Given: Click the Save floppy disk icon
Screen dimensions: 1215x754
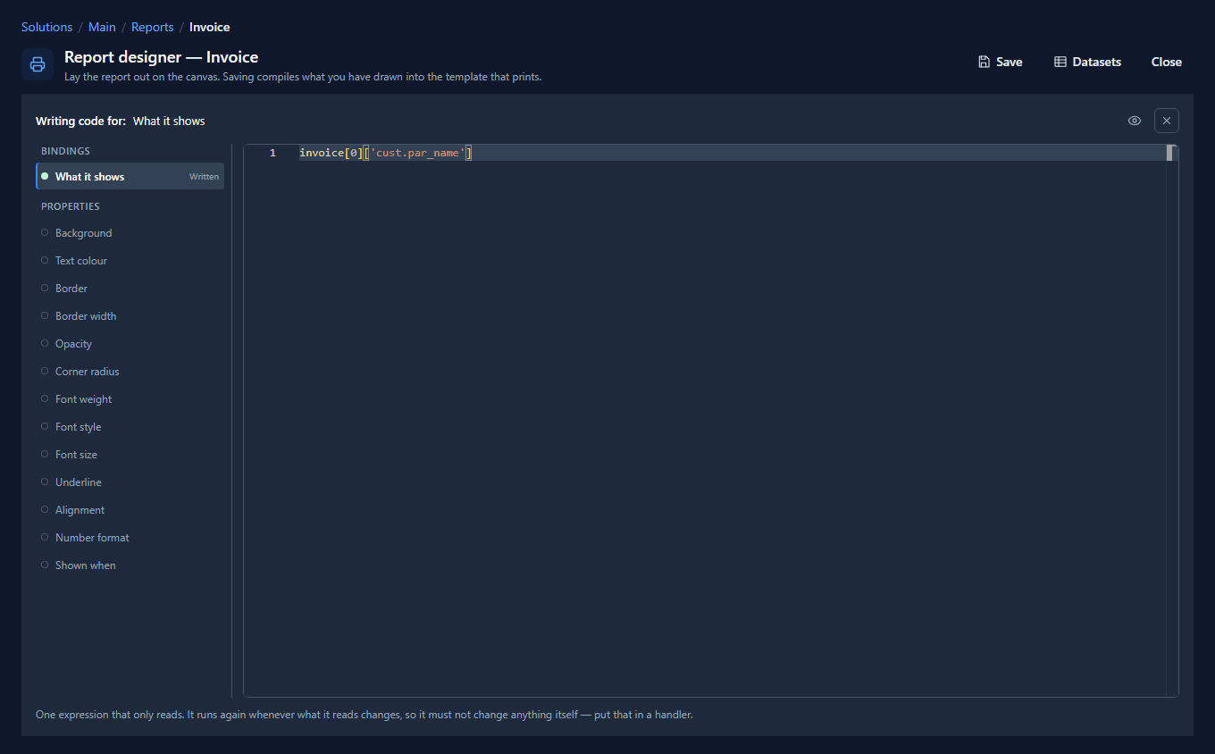Looking at the screenshot, I should (985, 62).
